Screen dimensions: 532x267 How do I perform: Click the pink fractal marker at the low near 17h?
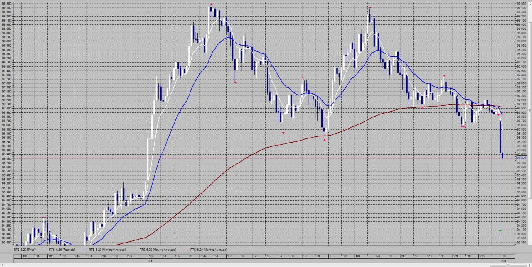[x=324, y=141]
